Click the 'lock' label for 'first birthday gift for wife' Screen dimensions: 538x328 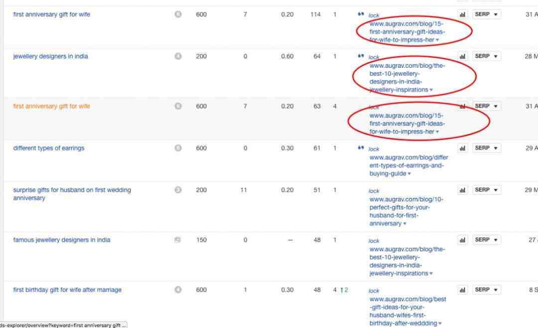[374, 291]
